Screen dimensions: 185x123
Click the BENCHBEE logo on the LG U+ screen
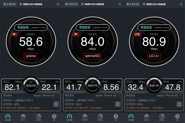tap(154, 4)
